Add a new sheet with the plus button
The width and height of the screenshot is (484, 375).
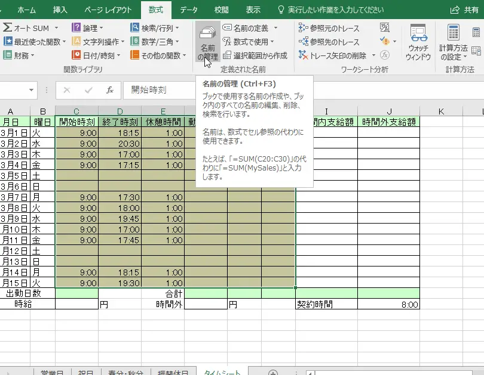[x=273, y=372]
